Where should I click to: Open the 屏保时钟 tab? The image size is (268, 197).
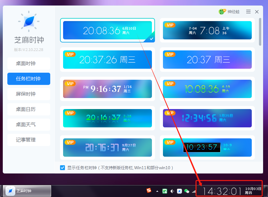[29, 94]
